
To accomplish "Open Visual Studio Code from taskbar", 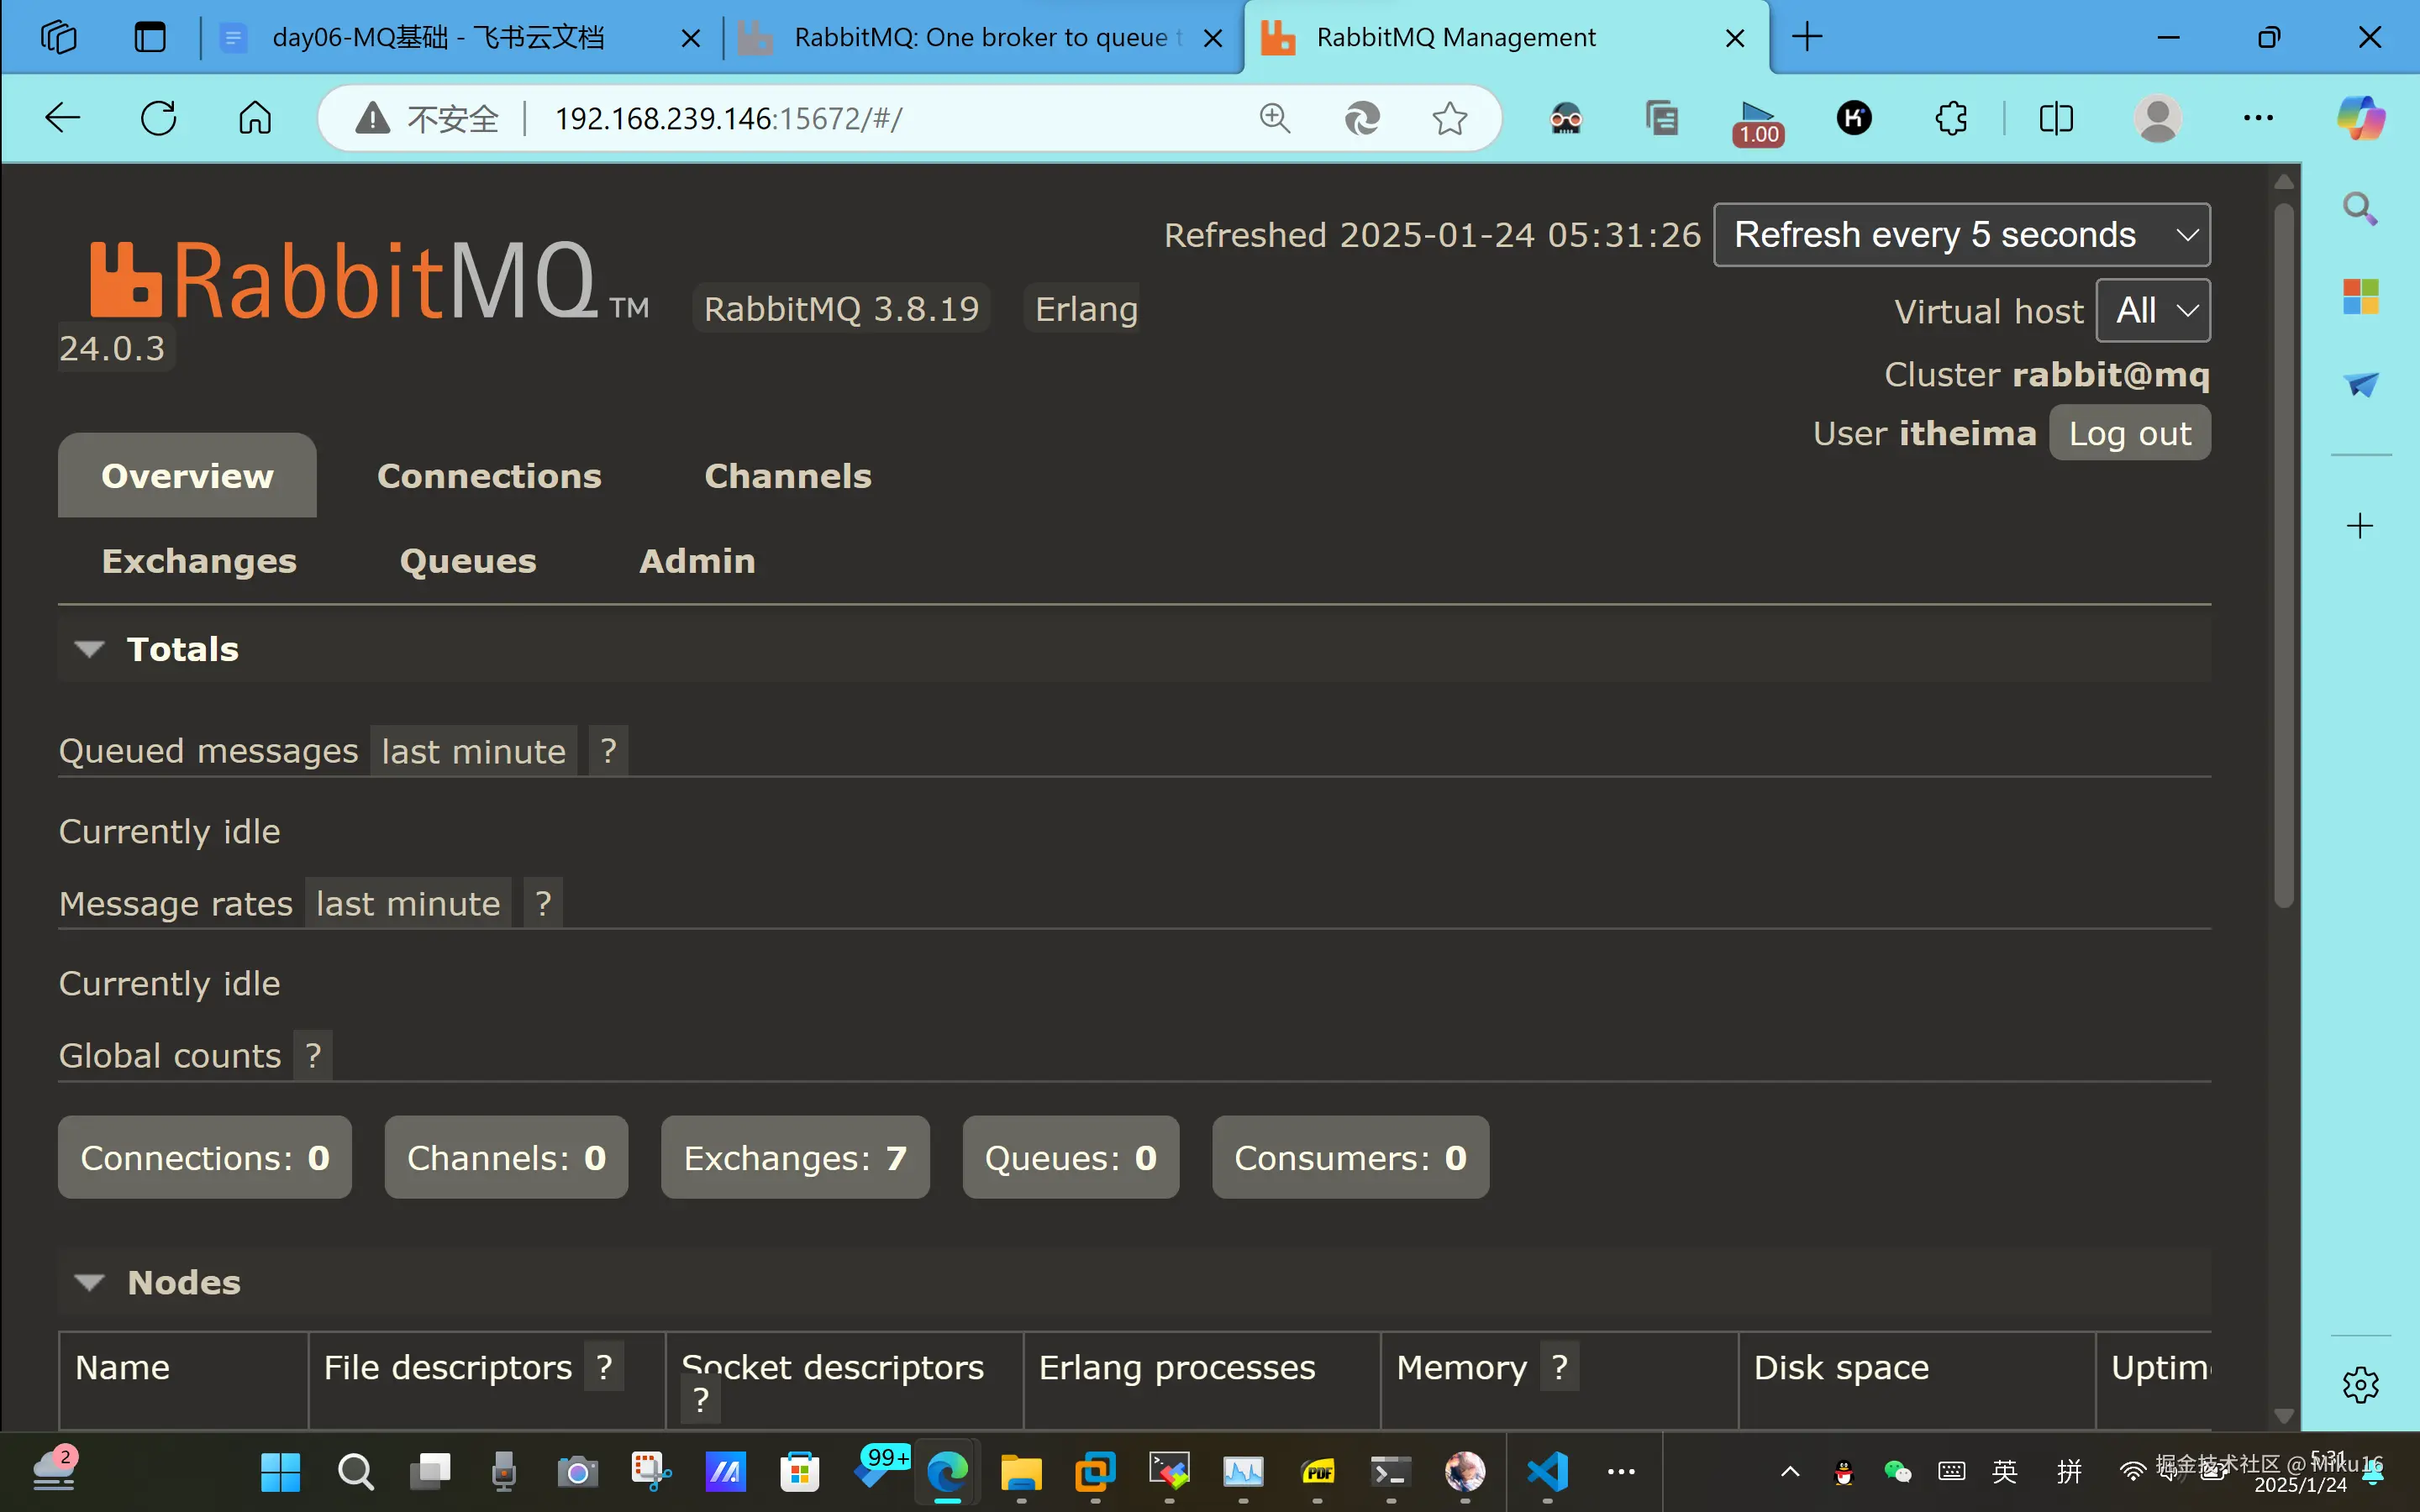I will pyautogui.click(x=1547, y=1471).
